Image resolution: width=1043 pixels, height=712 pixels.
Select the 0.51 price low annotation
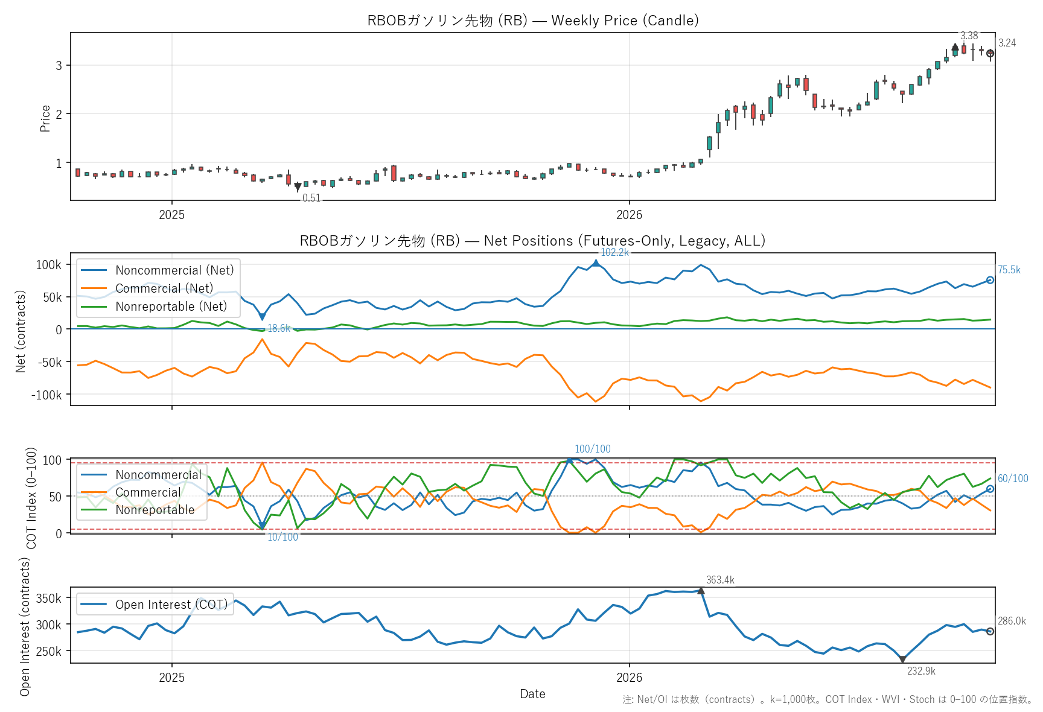pos(311,198)
